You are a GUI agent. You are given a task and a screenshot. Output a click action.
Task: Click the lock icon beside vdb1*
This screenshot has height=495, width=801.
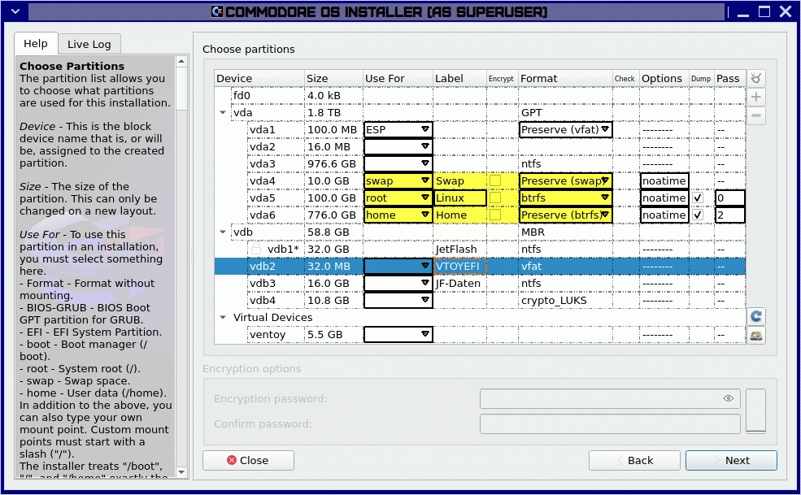255,249
